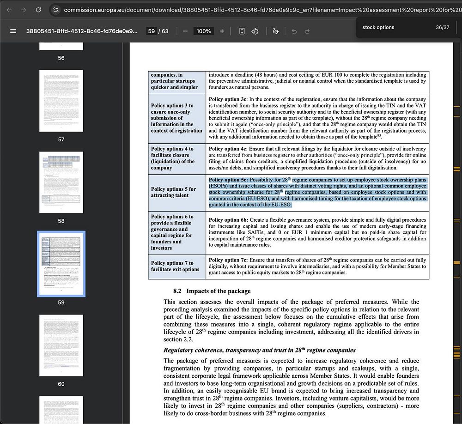462x424 pixels.
Task: Click footnote reference 93 in option 3c
Action: click(379, 136)
